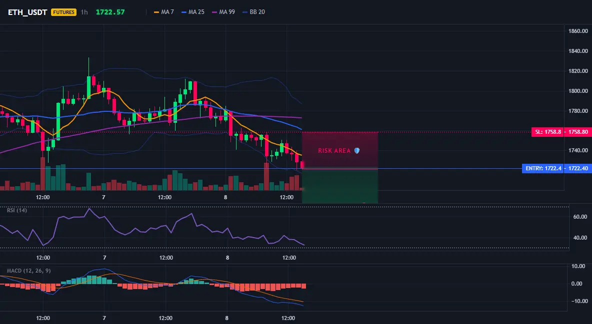Click the 7 date label on main chart axis

pyautogui.click(x=103, y=197)
